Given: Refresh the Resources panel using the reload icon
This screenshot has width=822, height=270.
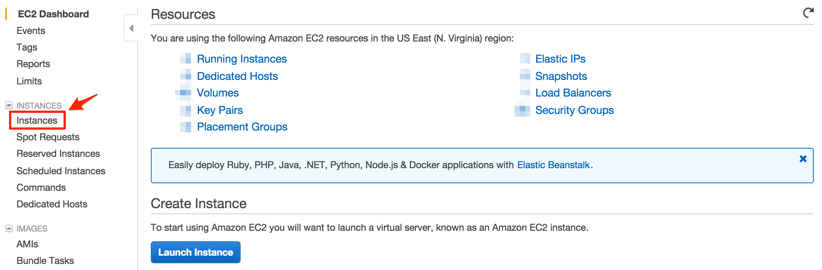Looking at the screenshot, I should (x=808, y=13).
